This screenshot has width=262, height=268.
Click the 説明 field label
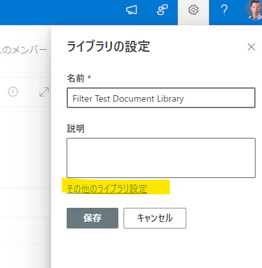click(x=76, y=129)
